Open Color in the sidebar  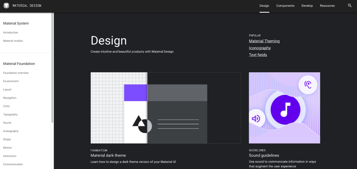click(x=6, y=106)
